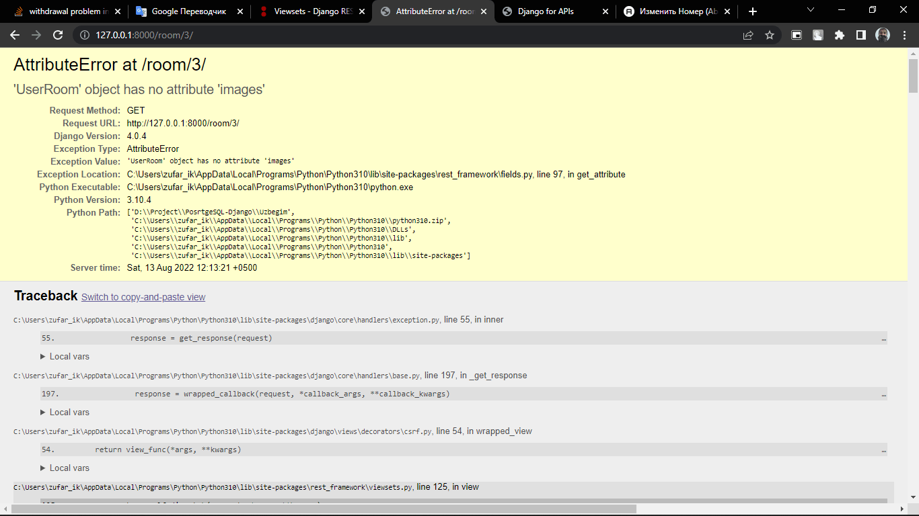The image size is (919, 516).
Task: Expand Local vars under csrf.py frame
Action: click(65, 468)
